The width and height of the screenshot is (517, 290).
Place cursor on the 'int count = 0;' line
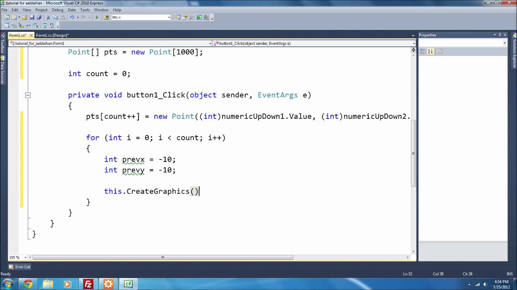pos(99,74)
